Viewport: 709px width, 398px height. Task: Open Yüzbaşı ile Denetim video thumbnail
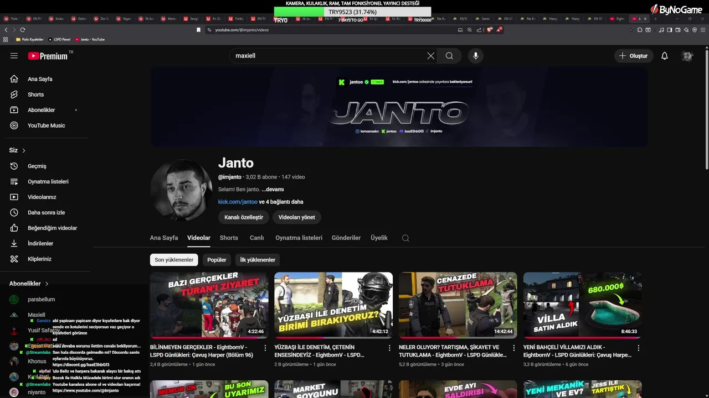pos(333,305)
